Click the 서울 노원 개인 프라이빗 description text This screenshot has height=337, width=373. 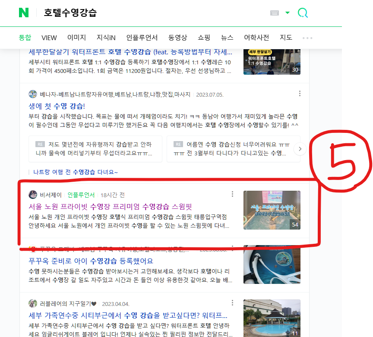pos(129,221)
